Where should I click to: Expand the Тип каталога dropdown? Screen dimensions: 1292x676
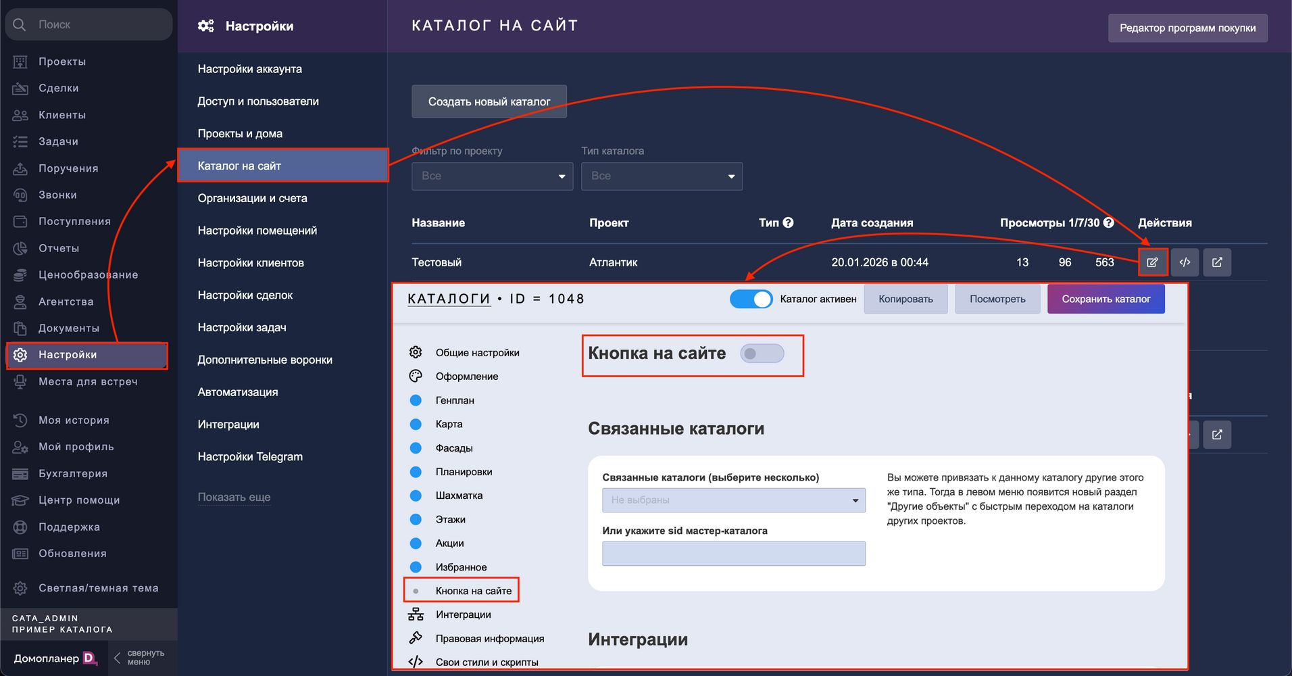coord(662,176)
